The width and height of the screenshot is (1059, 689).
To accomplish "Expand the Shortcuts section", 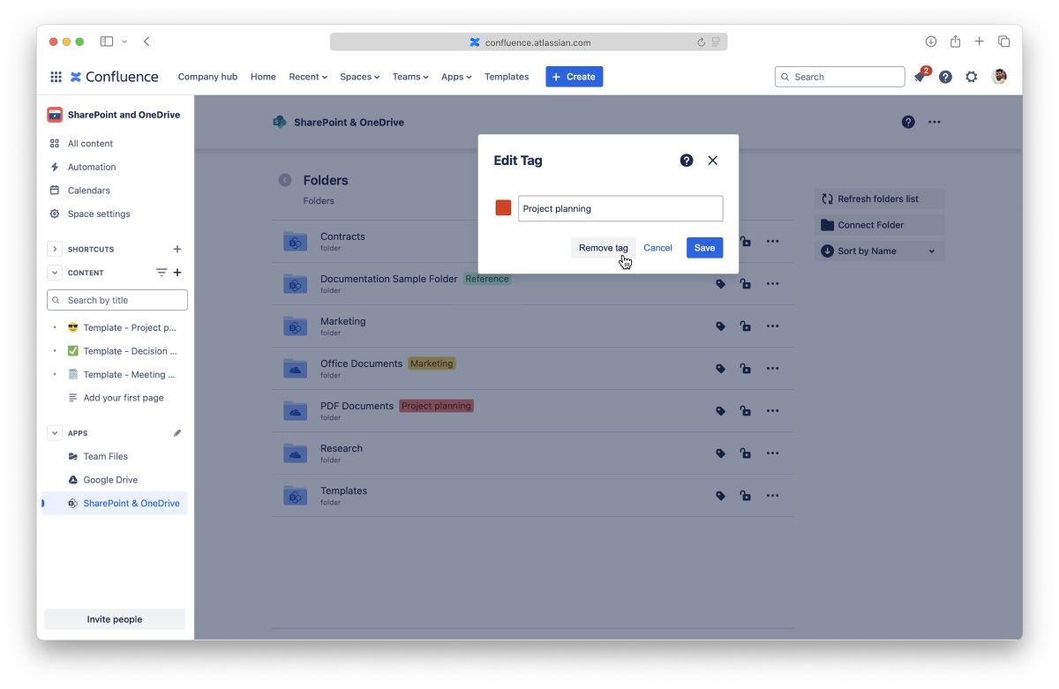I will tap(55, 249).
